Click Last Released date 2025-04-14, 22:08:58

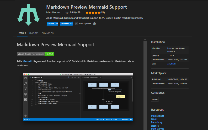click(x=177, y=84)
